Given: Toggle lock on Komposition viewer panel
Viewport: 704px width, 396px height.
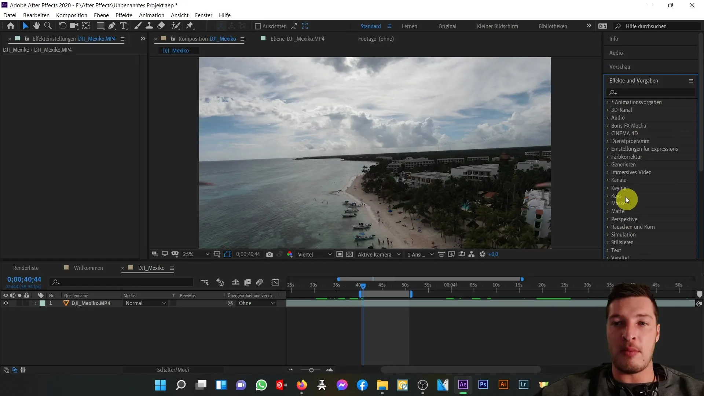Looking at the screenshot, I should click(x=173, y=38).
